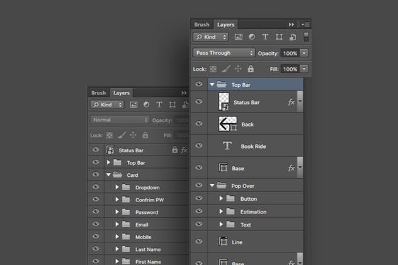
Task: Switch to Brush tab in right panel
Action: click(x=202, y=25)
